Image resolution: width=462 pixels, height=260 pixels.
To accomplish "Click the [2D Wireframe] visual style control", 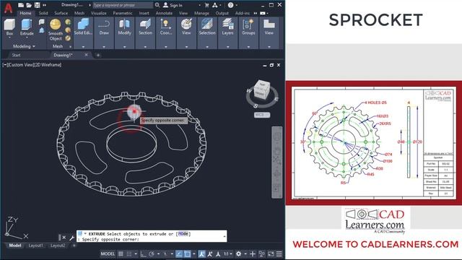I will click(x=48, y=64).
